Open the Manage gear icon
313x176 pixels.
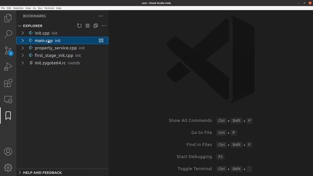pos(8,168)
